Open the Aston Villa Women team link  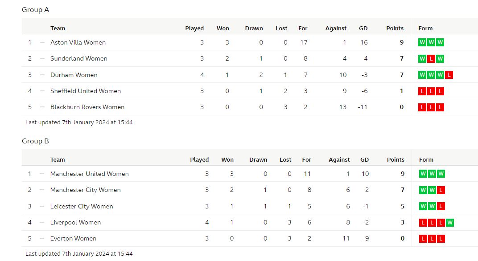click(x=78, y=42)
